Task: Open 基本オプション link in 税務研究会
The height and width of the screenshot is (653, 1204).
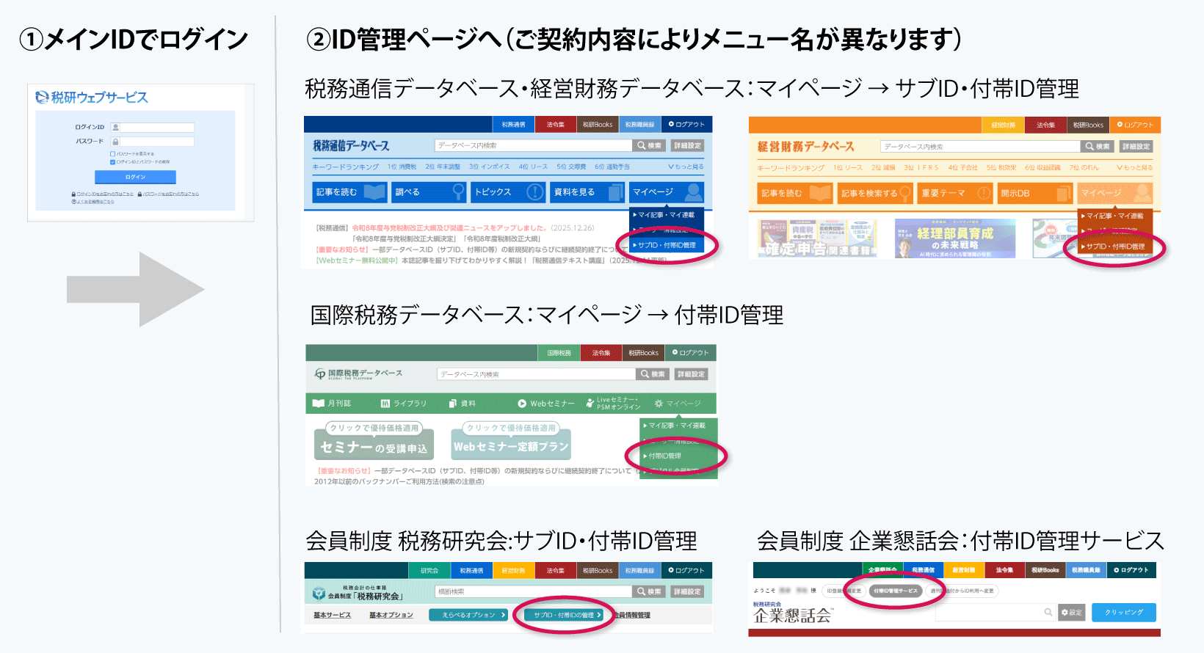Action: pos(391,615)
